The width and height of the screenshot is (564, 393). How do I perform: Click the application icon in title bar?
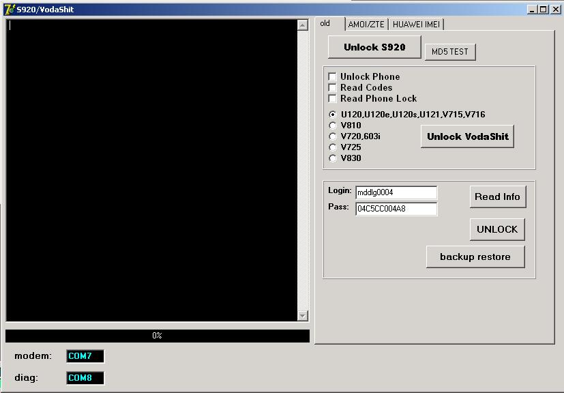tap(10, 10)
